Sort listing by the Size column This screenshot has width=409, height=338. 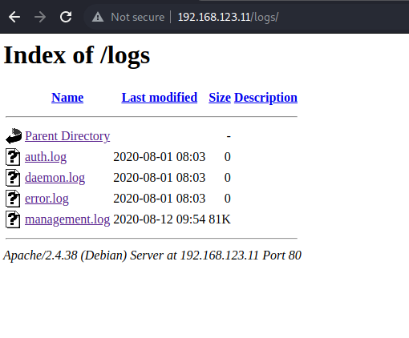coord(220,98)
